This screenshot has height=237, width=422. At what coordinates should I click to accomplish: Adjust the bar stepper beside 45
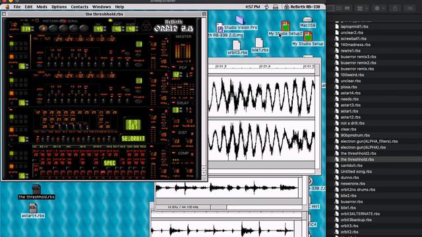tap(105, 29)
